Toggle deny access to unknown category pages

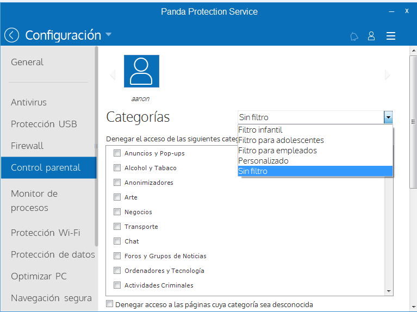click(x=109, y=304)
